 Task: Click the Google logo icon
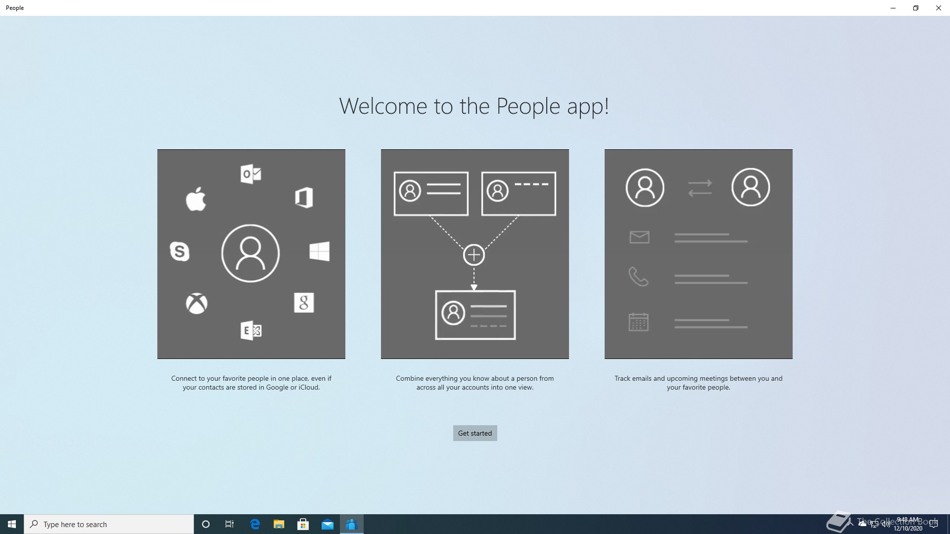click(304, 303)
